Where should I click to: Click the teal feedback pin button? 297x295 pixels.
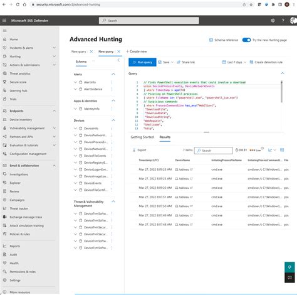click(289, 267)
